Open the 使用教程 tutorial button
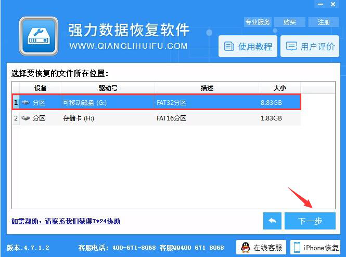This screenshot has height=257, width=346. [248, 46]
